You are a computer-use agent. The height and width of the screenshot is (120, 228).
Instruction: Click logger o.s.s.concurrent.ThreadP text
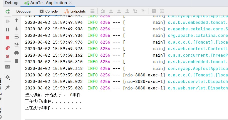198,55
